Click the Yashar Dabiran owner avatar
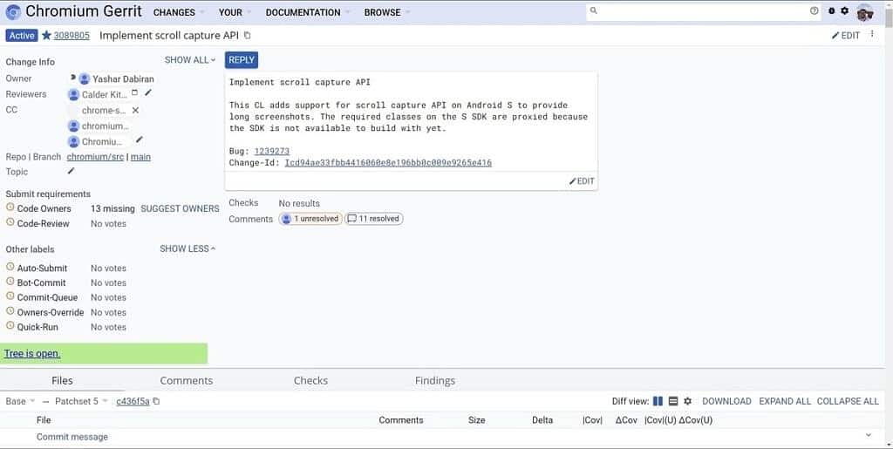Screen dimensions: 893x449 coord(85,78)
